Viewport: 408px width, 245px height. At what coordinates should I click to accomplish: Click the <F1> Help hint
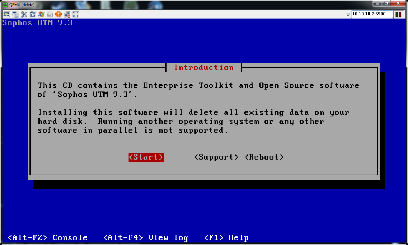point(226,238)
